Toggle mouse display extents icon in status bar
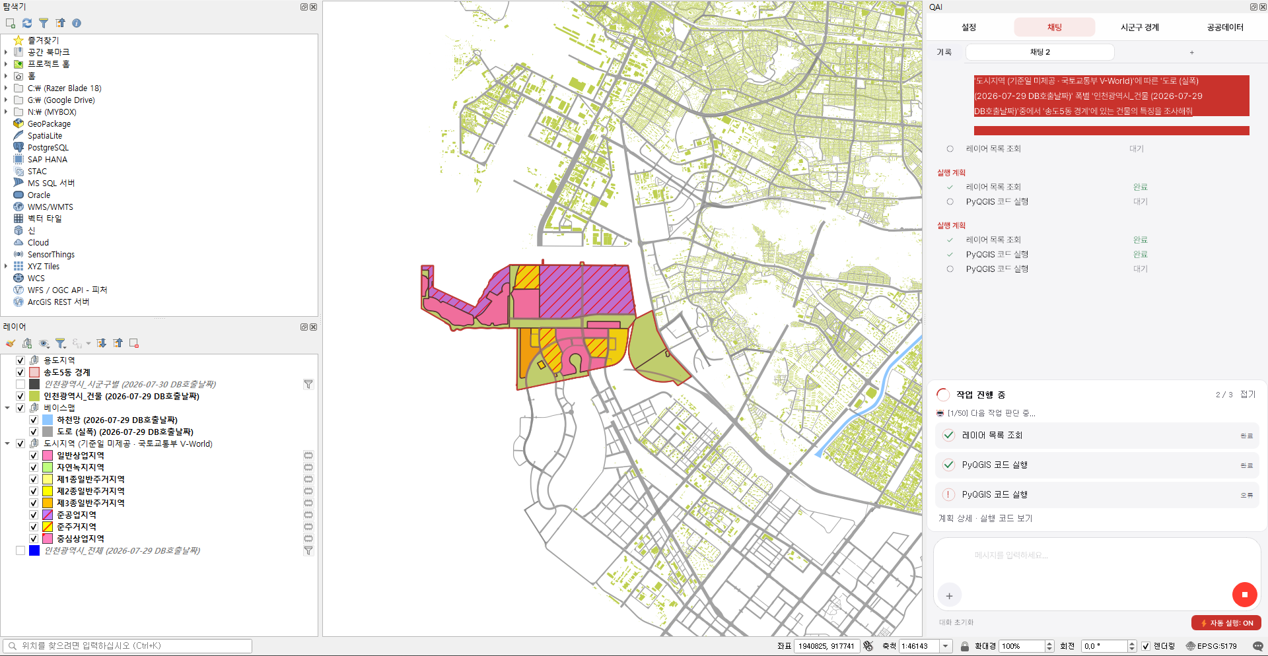The image size is (1268, 656). (868, 646)
